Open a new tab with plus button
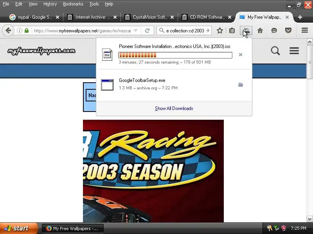 pyautogui.click(x=300, y=17)
